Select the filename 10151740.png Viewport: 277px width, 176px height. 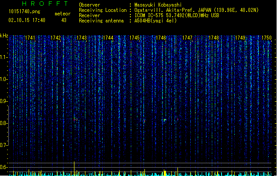(x=24, y=11)
